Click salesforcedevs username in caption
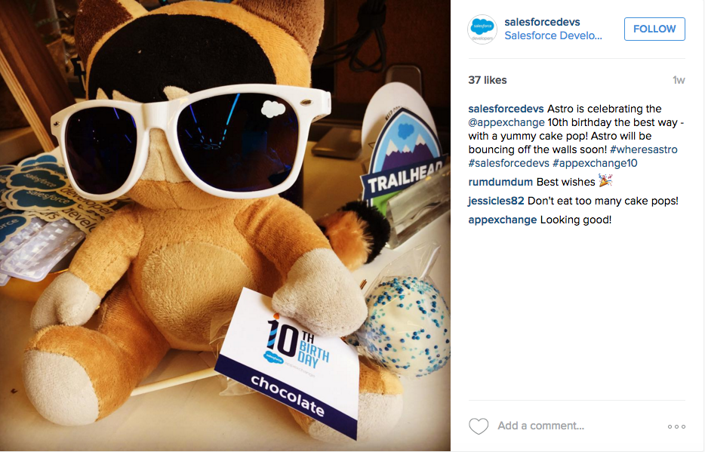This screenshot has height=452, width=705. click(x=506, y=109)
